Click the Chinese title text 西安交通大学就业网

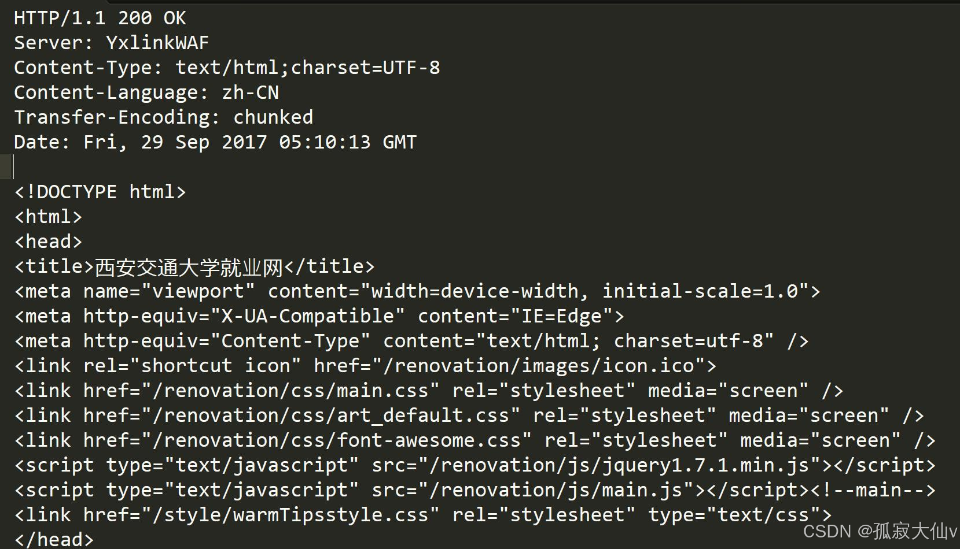click(x=189, y=267)
